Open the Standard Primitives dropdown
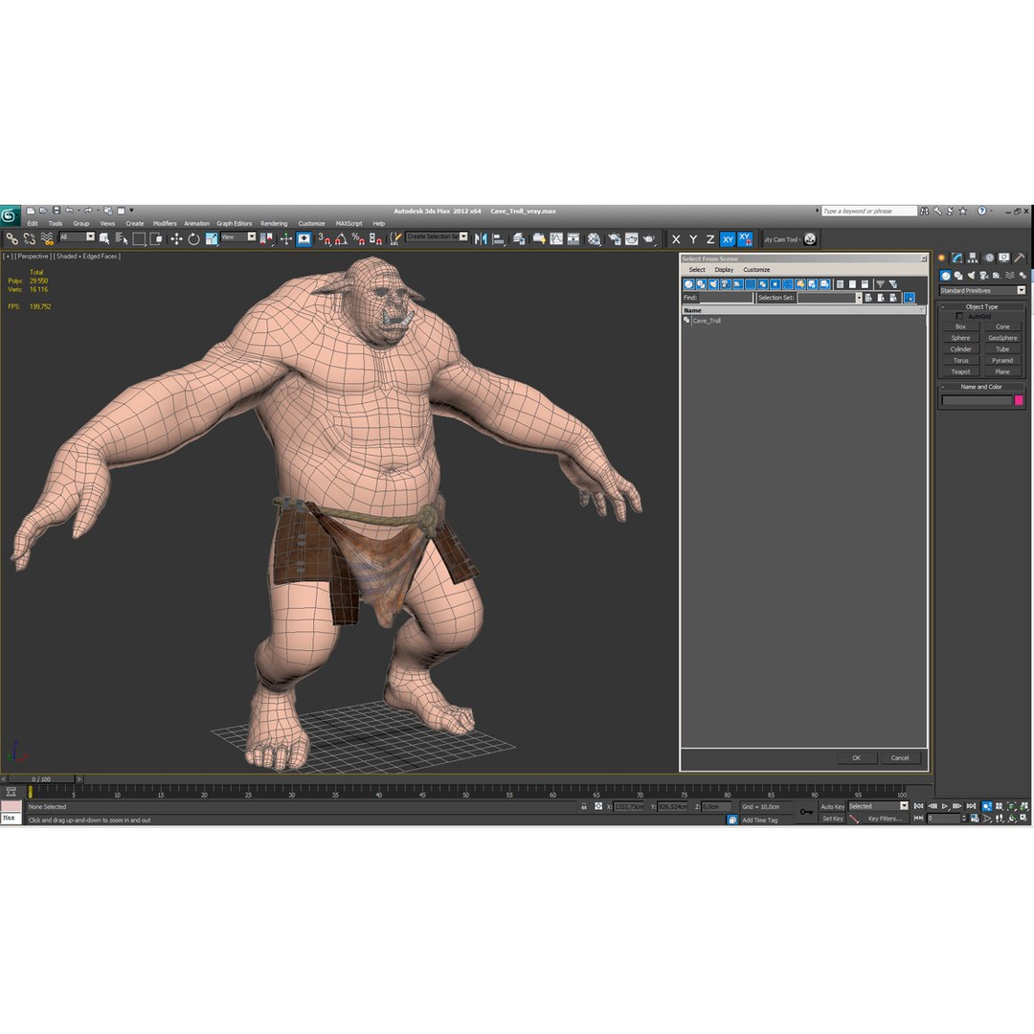Screen dimensions: 1034x1034 tap(982, 291)
